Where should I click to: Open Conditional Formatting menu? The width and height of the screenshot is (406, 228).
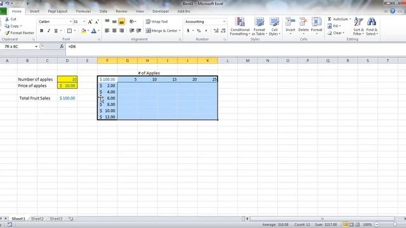(240, 27)
